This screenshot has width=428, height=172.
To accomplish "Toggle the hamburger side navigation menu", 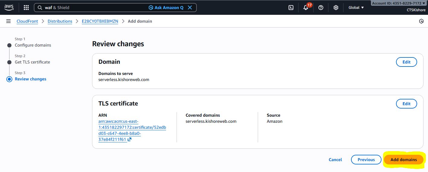I will (x=8, y=21).
